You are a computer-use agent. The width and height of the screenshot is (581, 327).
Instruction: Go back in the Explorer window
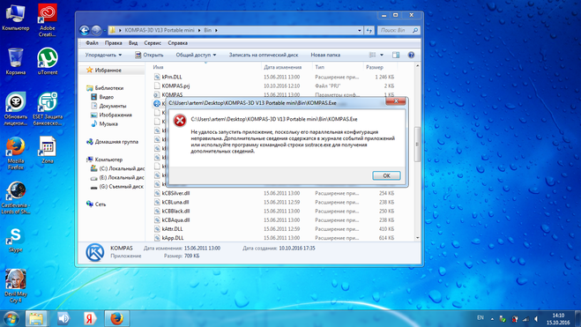pyautogui.click(x=84, y=30)
